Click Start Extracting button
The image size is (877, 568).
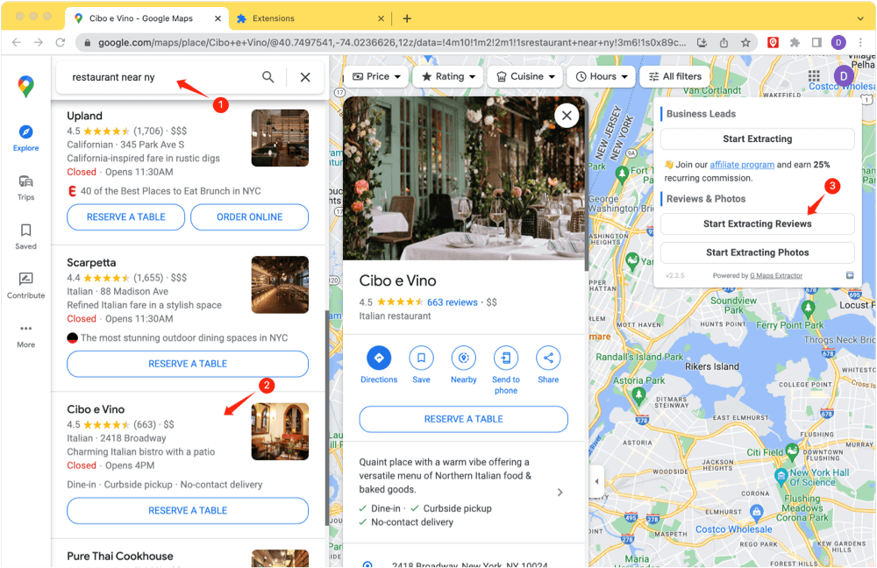click(x=758, y=138)
